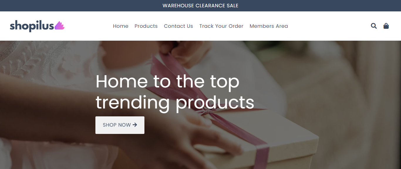Image resolution: width=401 pixels, height=169 pixels.
Task: Open the Products menu item
Action: pos(146,26)
